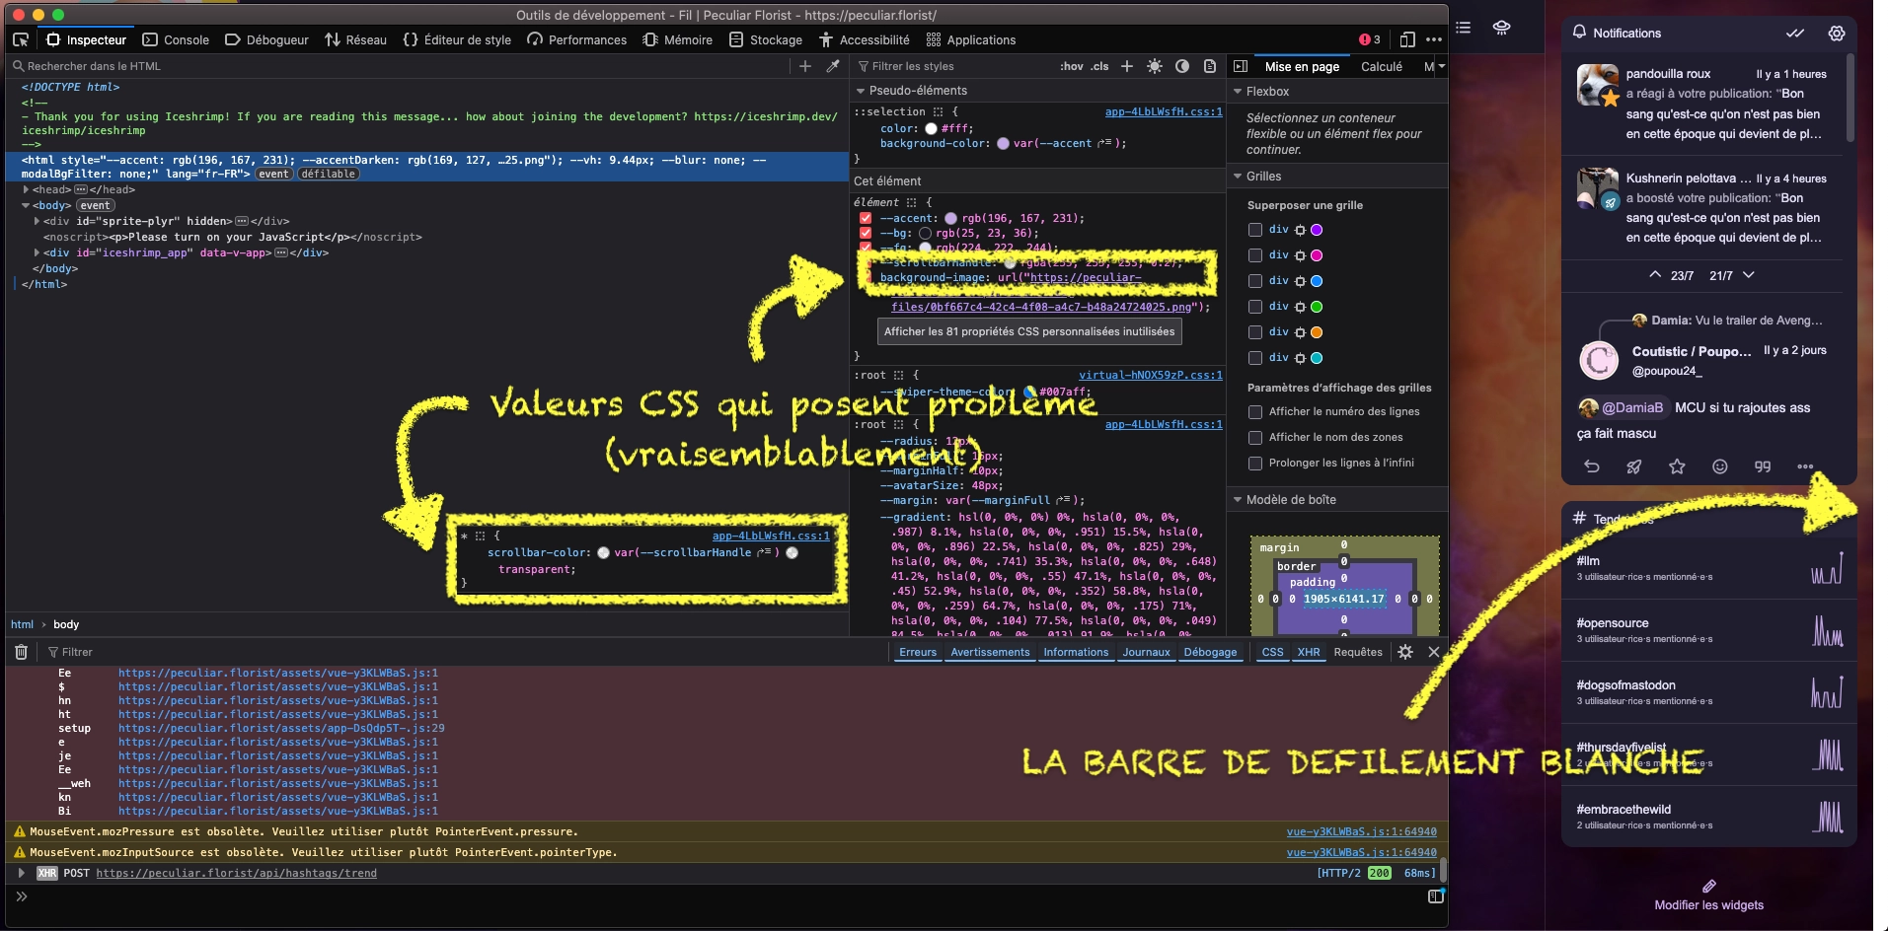Collapse the Flexbox section
The image size is (1888, 931).
(1238, 92)
